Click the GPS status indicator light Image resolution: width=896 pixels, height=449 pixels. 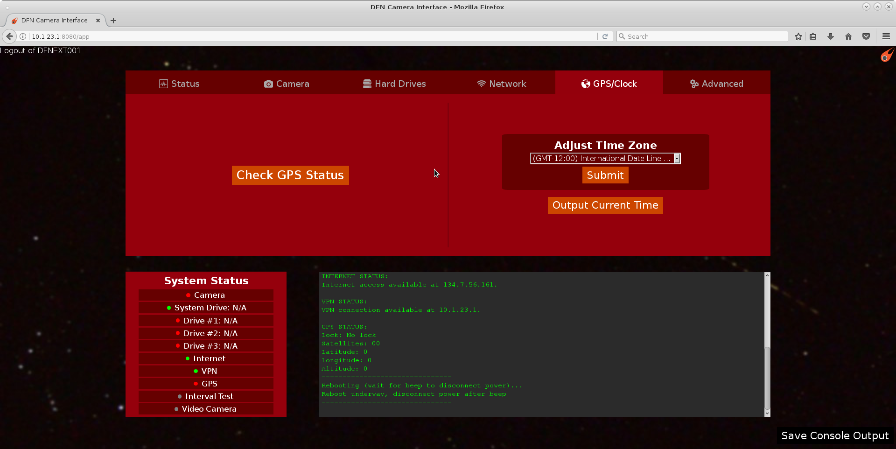click(196, 383)
